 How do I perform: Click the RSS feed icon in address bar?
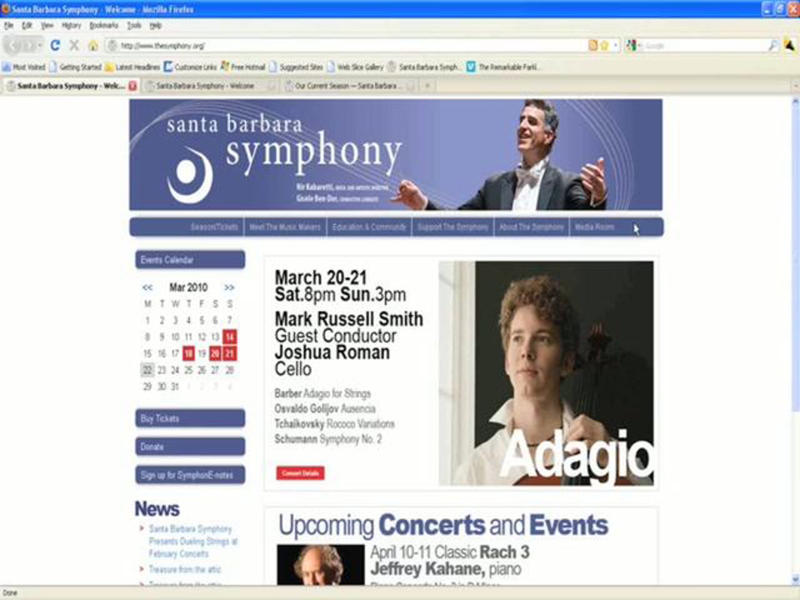click(593, 46)
